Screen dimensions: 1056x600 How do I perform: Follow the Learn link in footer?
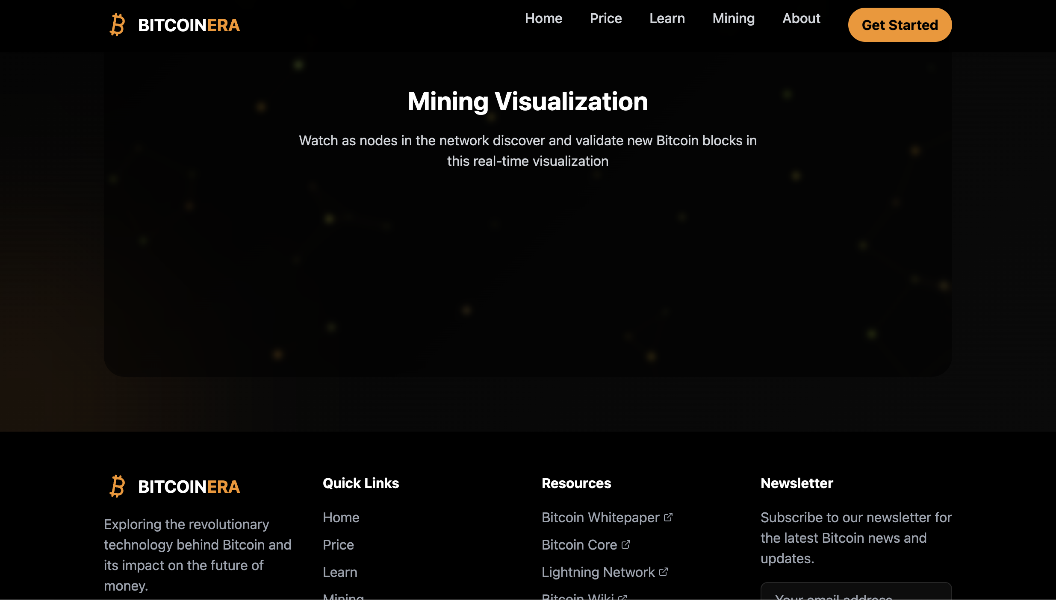click(x=340, y=572)
